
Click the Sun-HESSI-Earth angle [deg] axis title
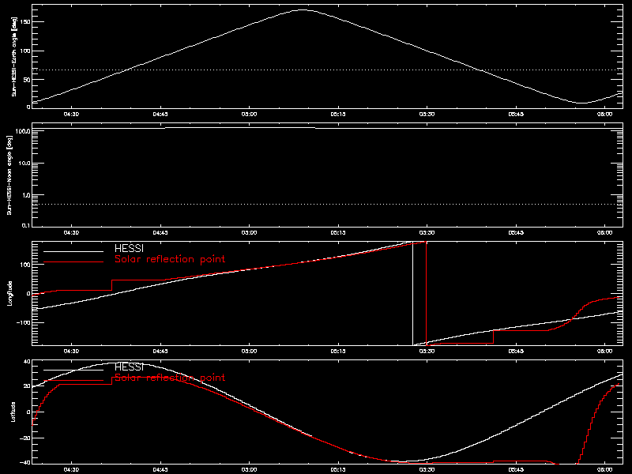tap(14, 57)
